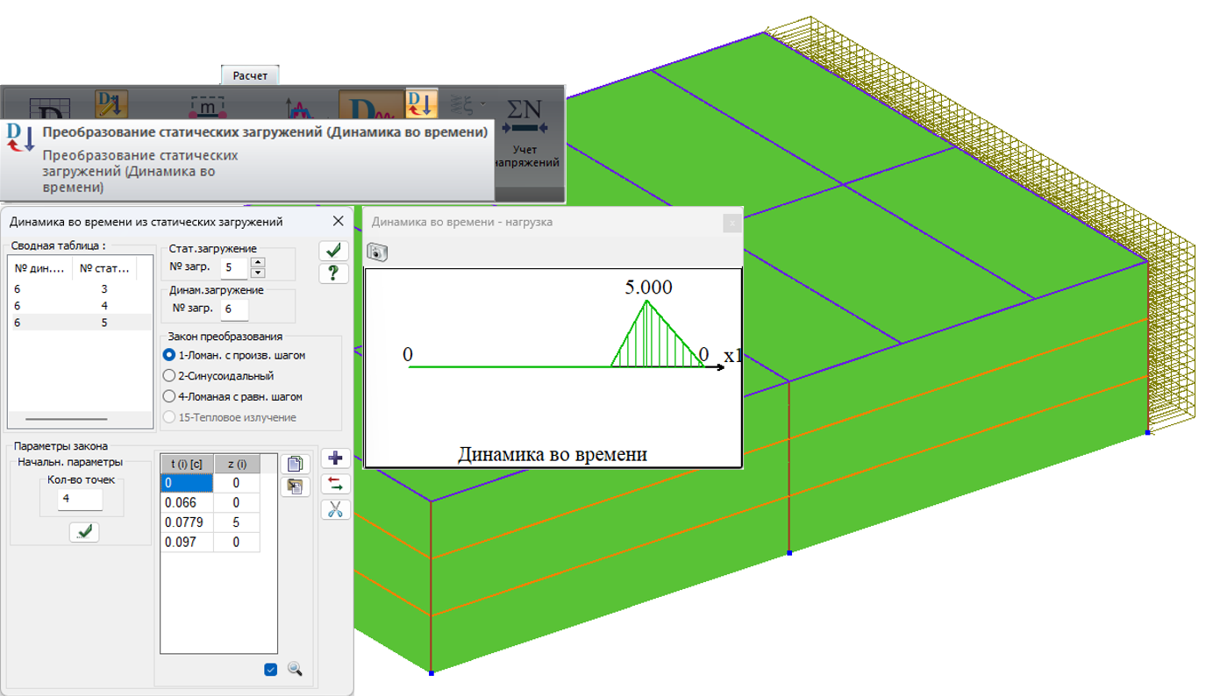The image size is (1227, 696).
Task: Confirm point count with the checkmark button
Action: coord(84,531)
